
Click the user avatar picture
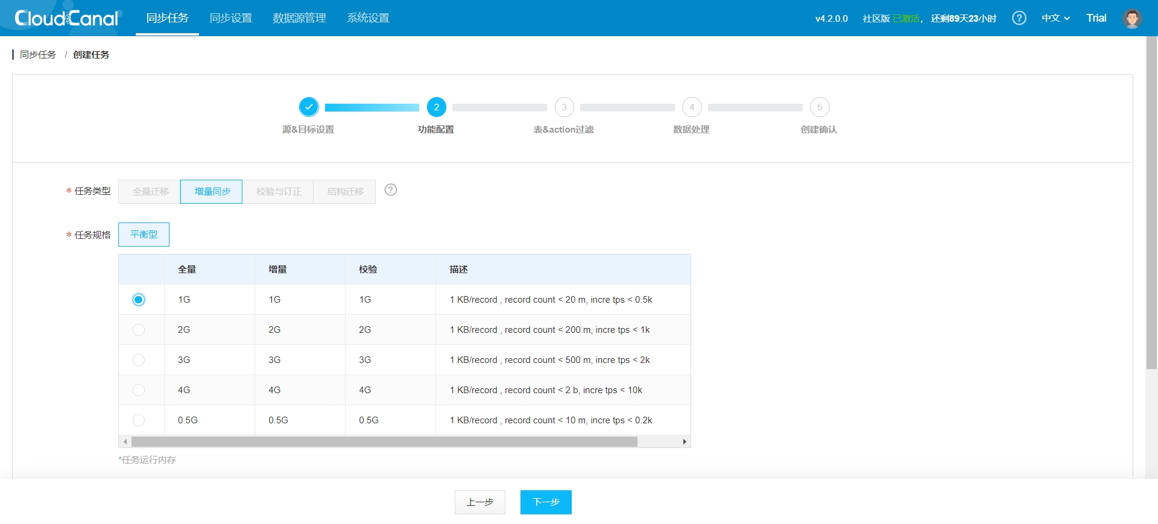click(1132, 18)
